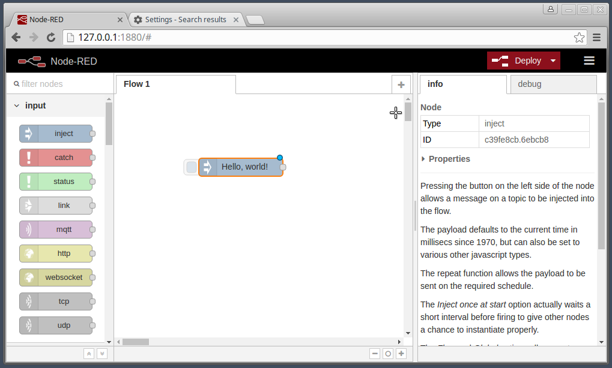
Task: Switch to the info sidebar tab
Action: (x=463, y=84)
